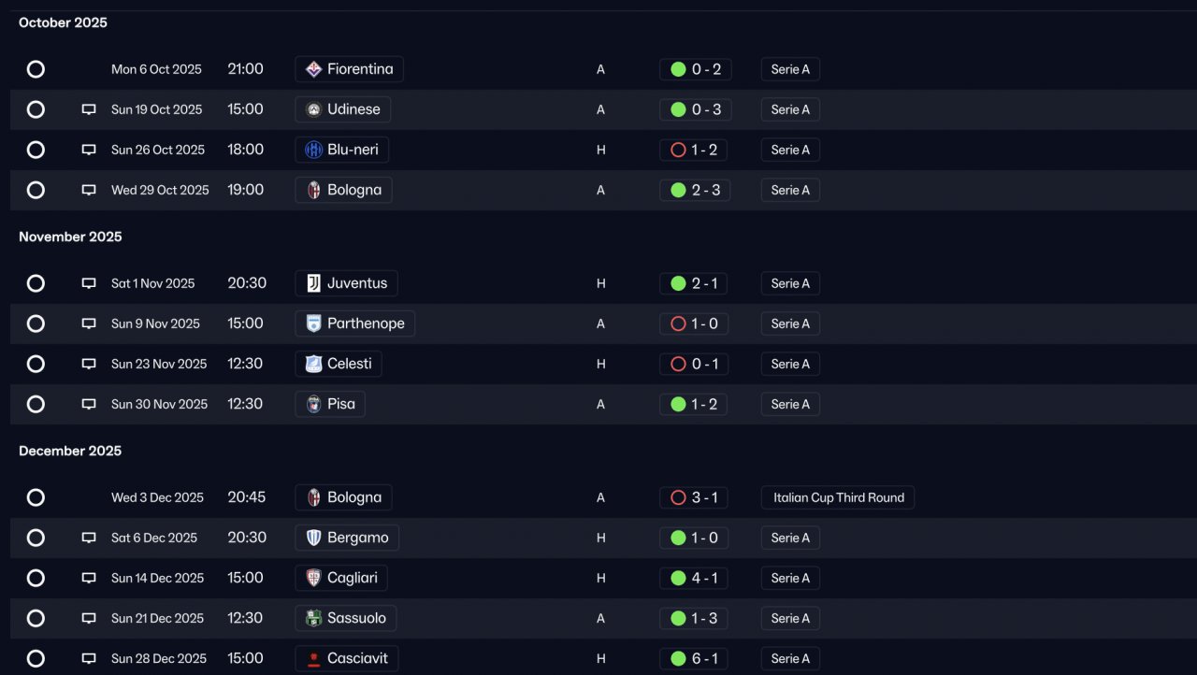Click the Serie A tag on Pisa row
Screen dimensions: 1197x675
[790, 404]
